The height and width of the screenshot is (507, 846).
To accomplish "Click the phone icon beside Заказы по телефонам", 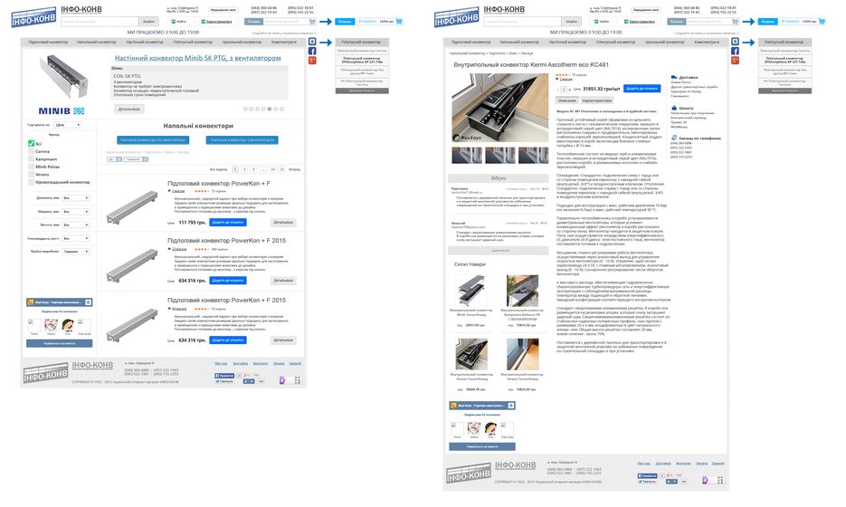I will coord(674,138).
